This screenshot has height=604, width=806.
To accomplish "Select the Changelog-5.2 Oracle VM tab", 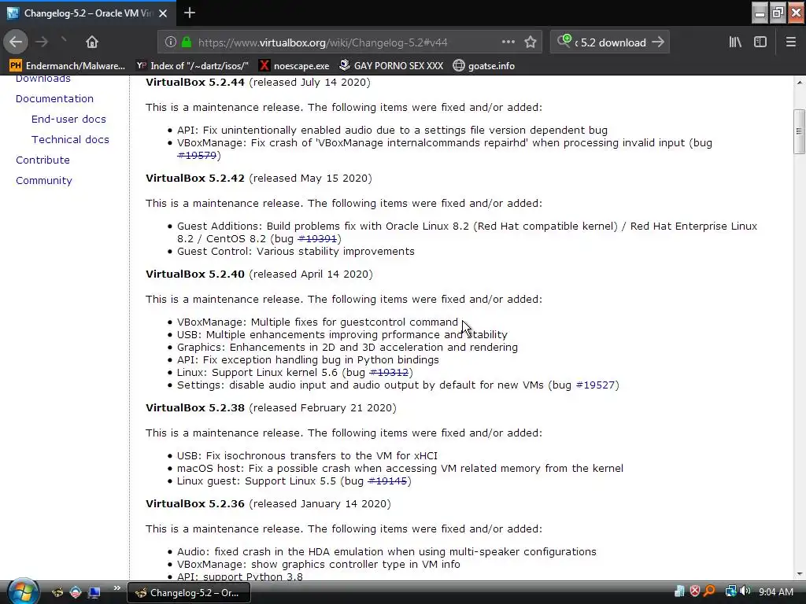I will (x=88, y=13).
